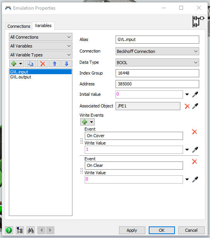Click inside the Address field
The width and height of the screenshot is (210, 238).
coord(157,84)
